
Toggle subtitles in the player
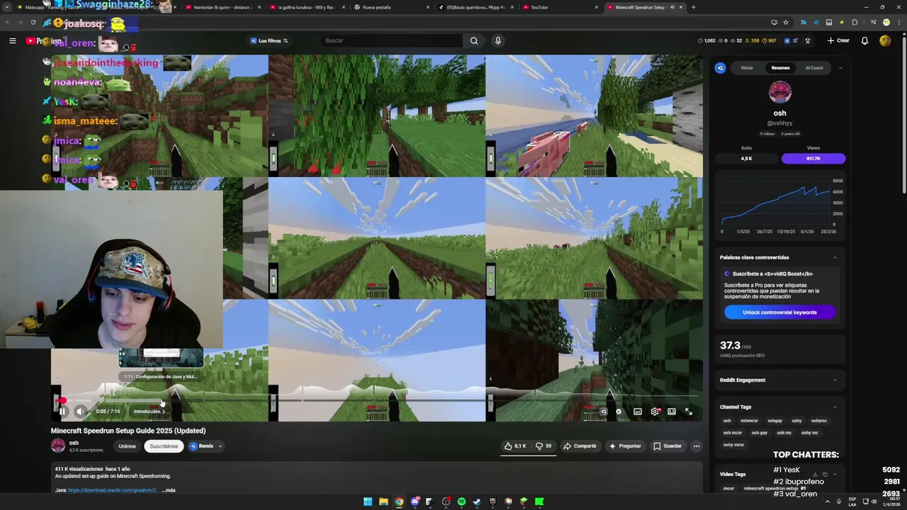pos(638,412)
